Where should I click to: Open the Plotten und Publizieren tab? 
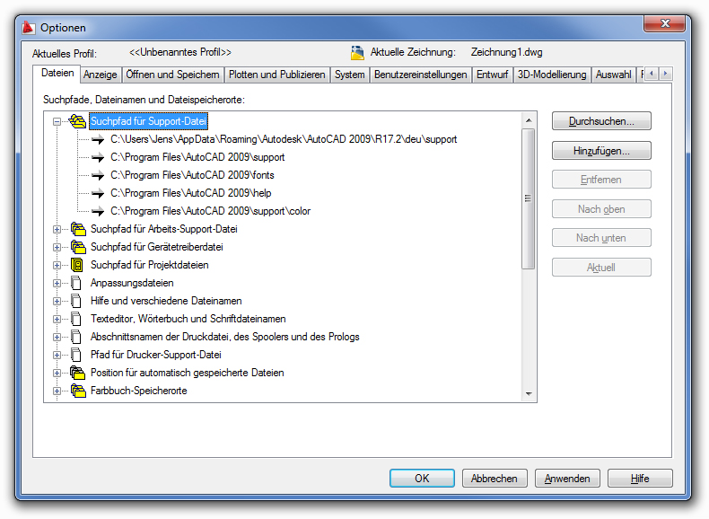pos(276,75)
